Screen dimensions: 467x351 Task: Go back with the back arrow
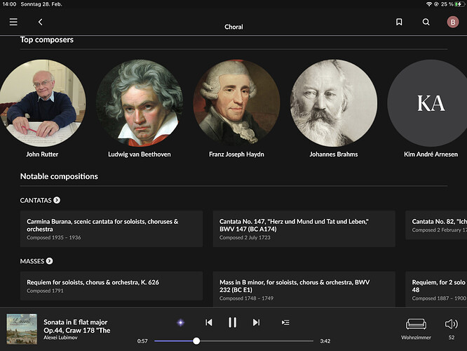[x=40, y=22]
